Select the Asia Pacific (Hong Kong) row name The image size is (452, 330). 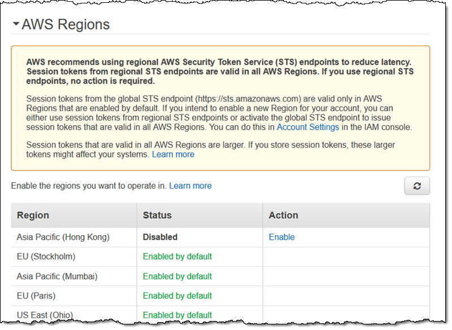click(x=63, y=237)
